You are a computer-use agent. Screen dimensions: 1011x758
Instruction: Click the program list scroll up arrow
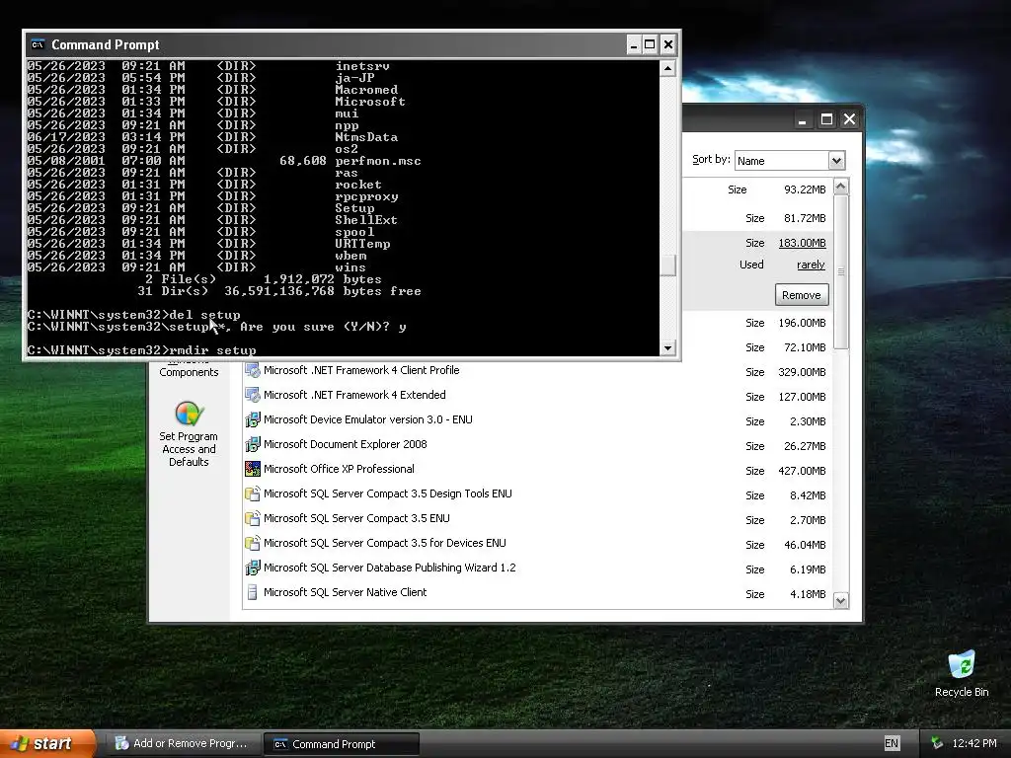[841, 187]
